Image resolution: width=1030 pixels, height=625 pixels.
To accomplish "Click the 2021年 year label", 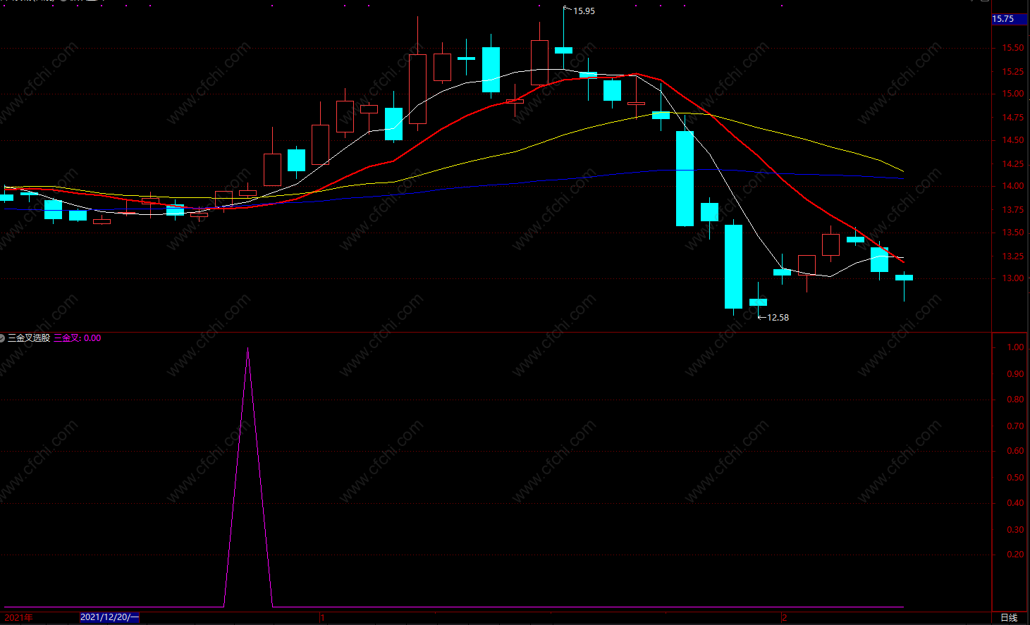I will [18, 618].
